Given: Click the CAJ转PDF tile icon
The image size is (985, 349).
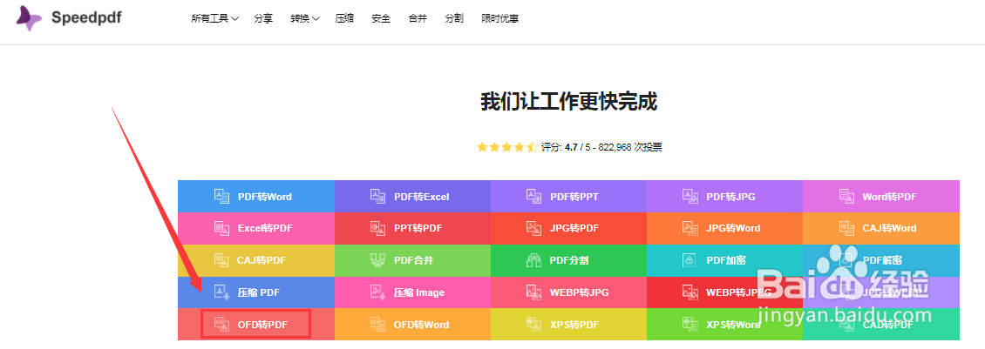Looking at the screenshot, I should (221, 260).
